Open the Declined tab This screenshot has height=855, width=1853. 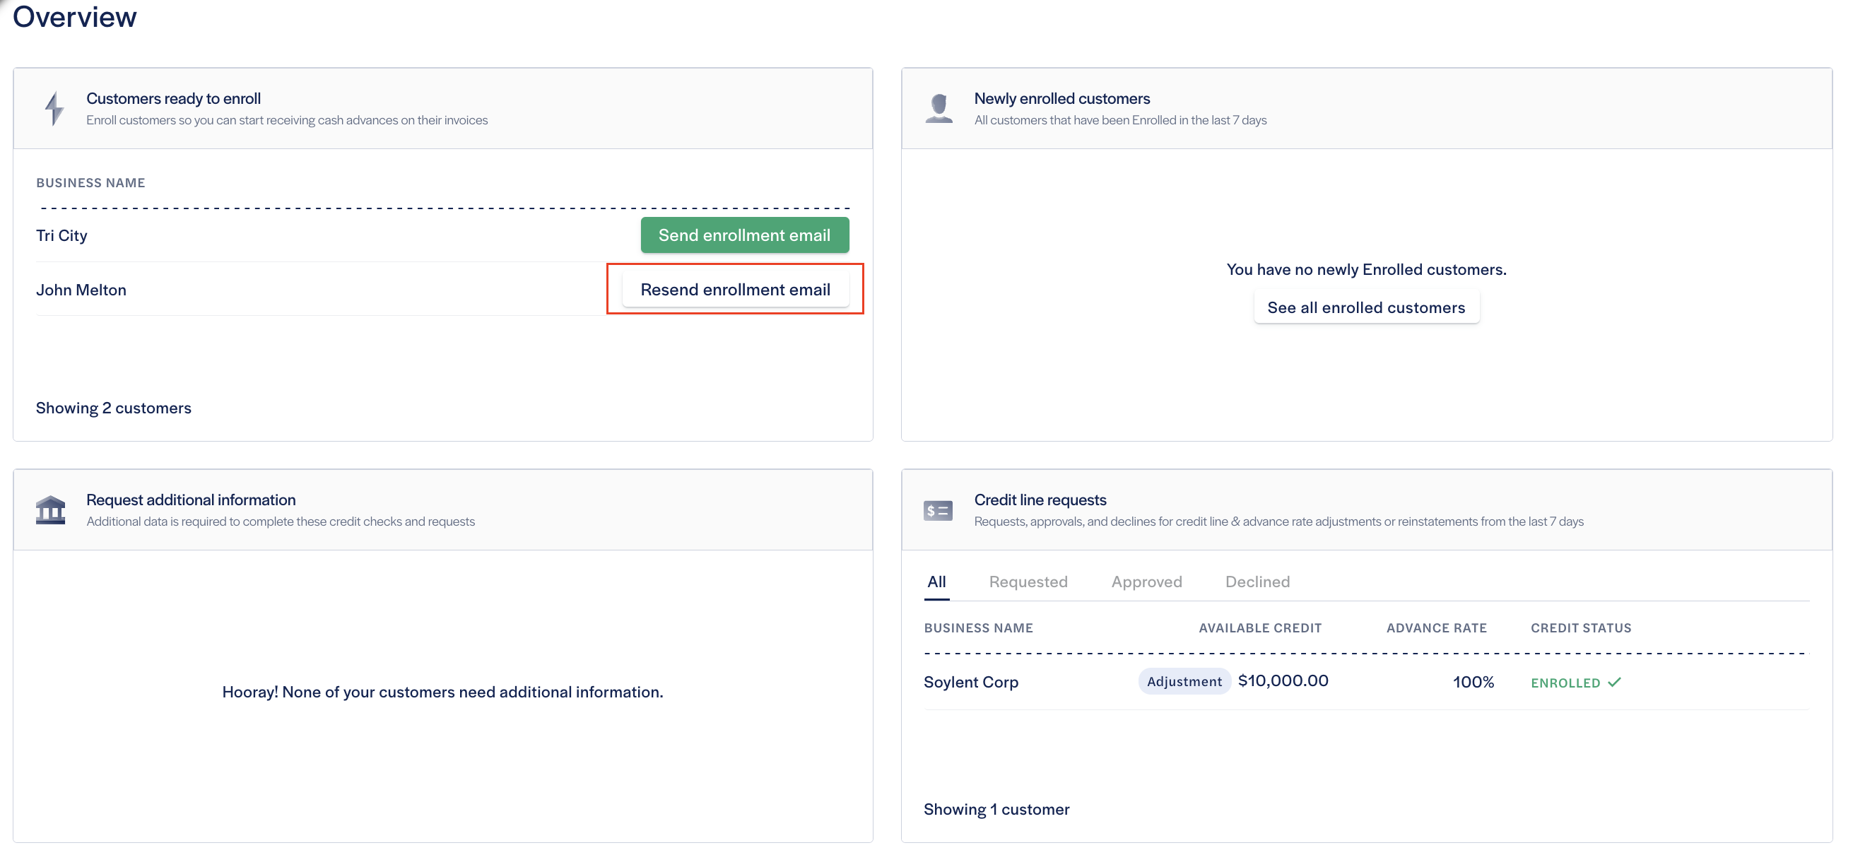(1257, 581)
